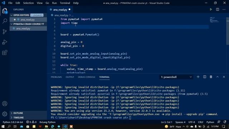Select the ana_read.py editor tab
This screenshot has width=229, height=129.
click(x=60, y=10)
